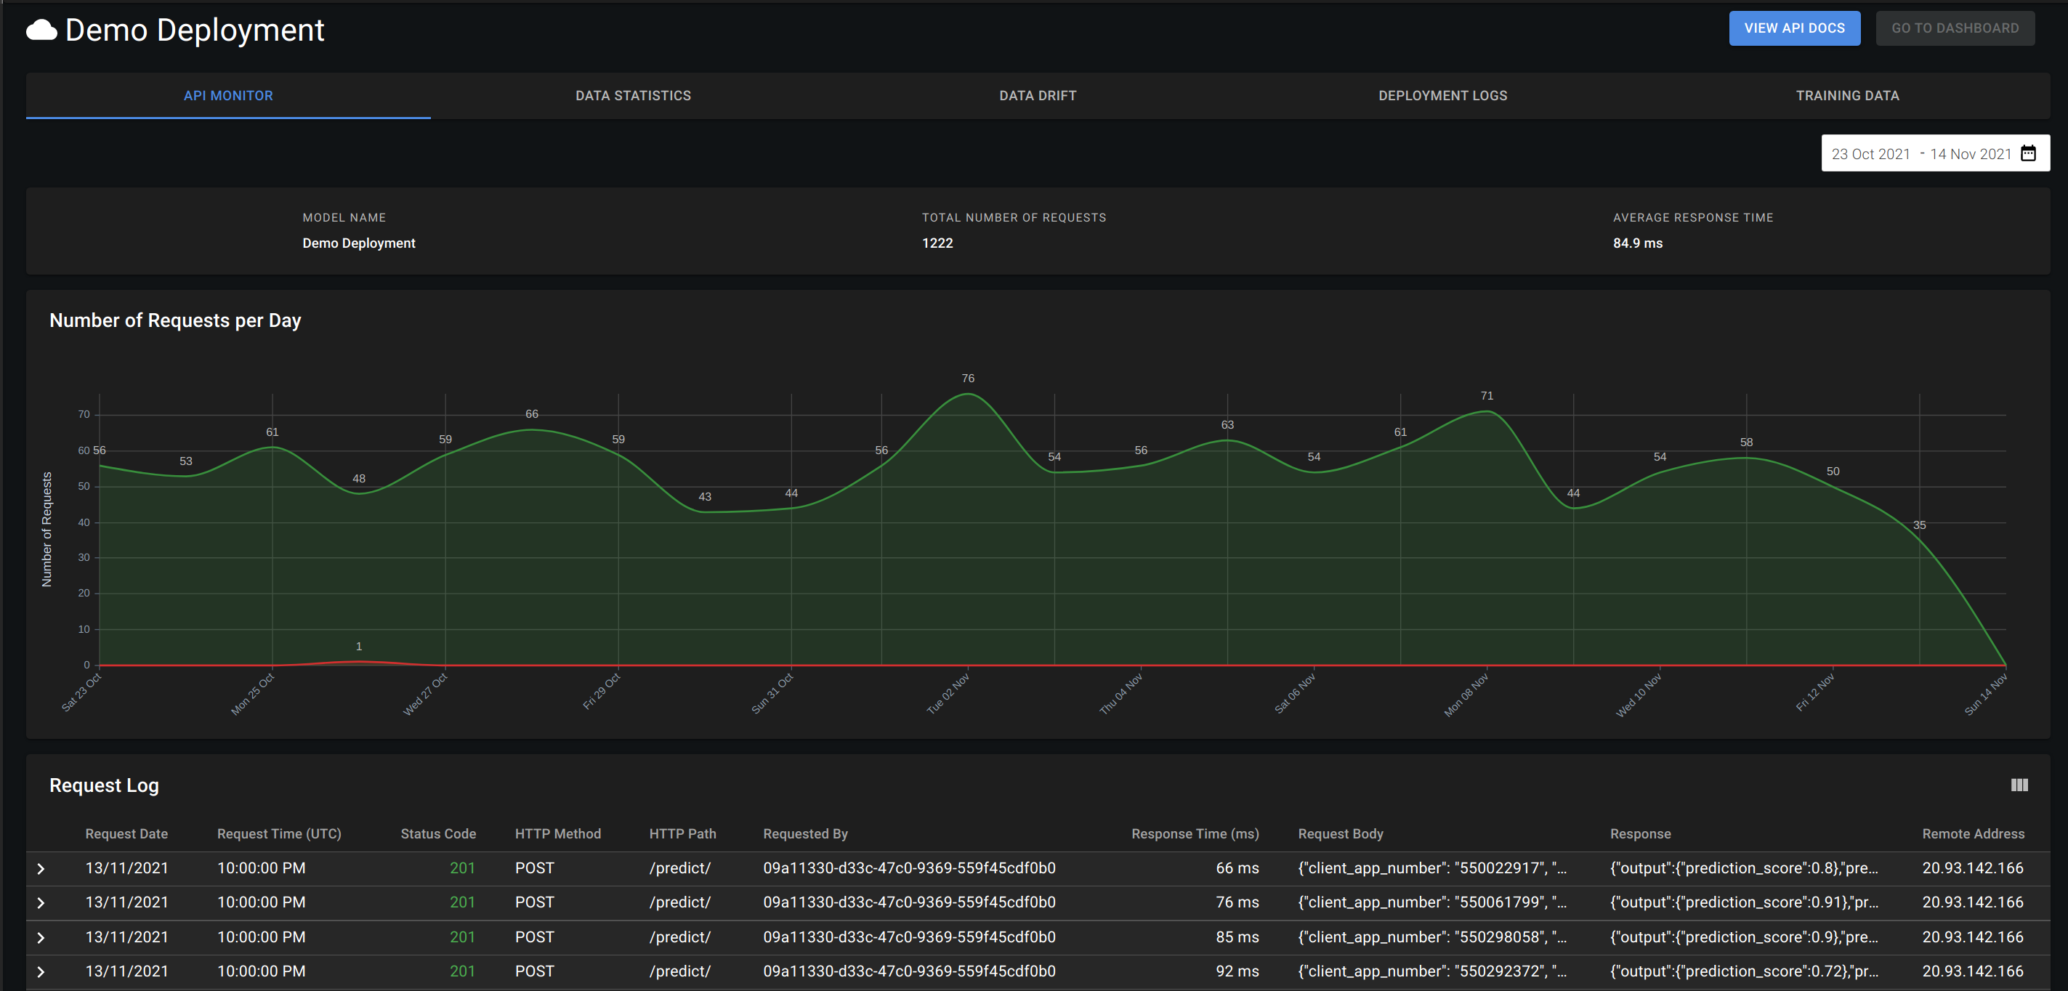Click response with prediction_score 0.9
Image resolution: width=2068 pixels, height=991 pixels.
[1744, 937]
